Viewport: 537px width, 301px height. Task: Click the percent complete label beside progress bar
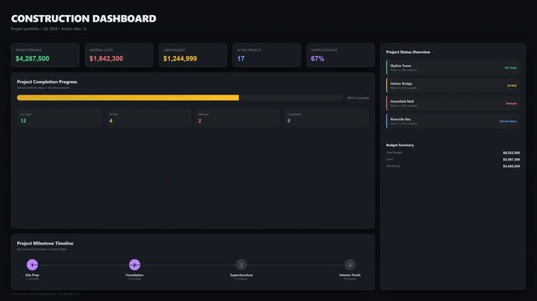[358, 98]
